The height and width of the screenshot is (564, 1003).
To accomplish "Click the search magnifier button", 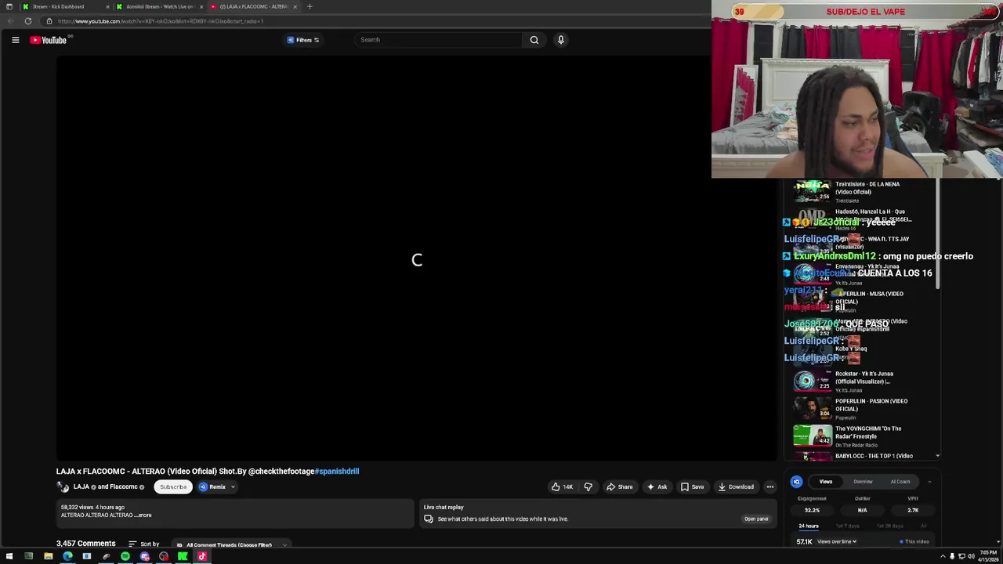I will pos(534,40).
